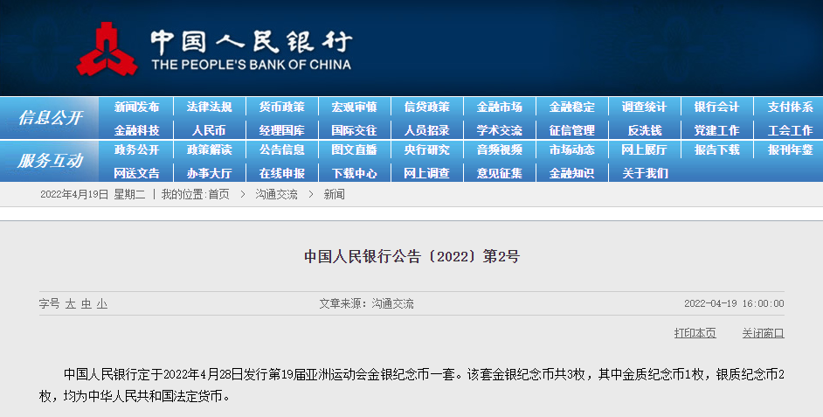Open 征信管理 section
Image resolution: width=823 pixels, height=417 pixels.
coord(571,130)
